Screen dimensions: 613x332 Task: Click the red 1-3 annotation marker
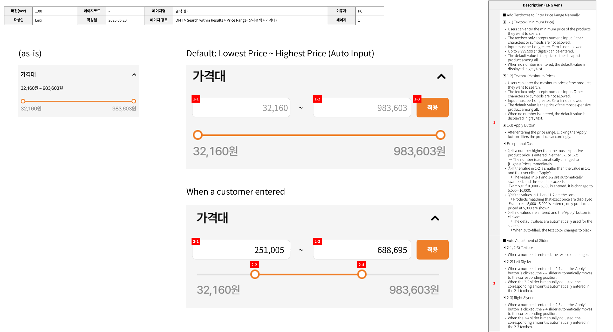tap(417, 99)
